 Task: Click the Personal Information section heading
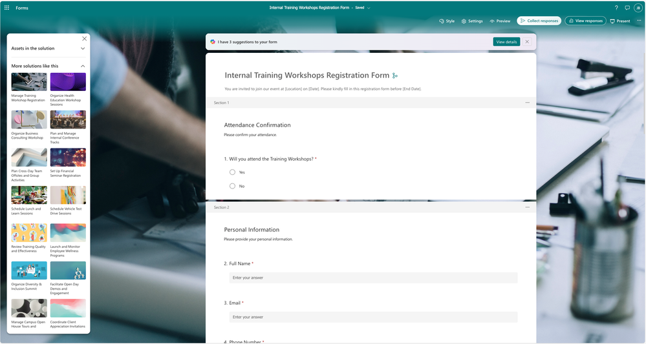tap(252, 230)
